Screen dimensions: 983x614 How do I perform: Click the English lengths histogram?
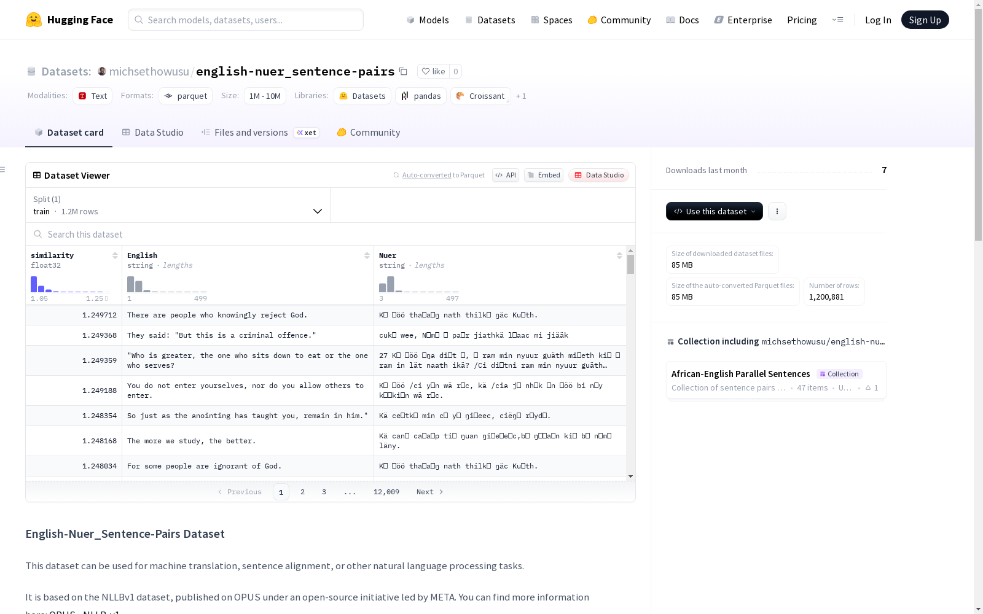point(167,284)
